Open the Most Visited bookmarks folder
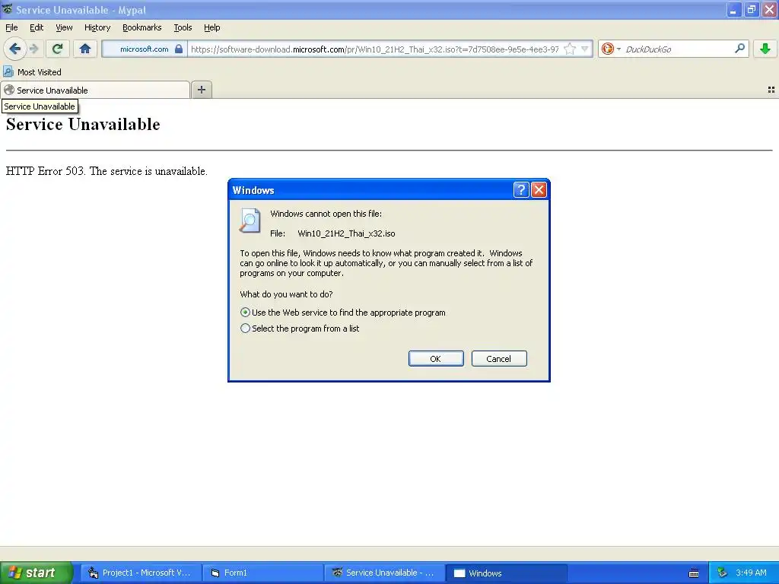779x584 pixels. pyautogui.click(x=32, y=72)
